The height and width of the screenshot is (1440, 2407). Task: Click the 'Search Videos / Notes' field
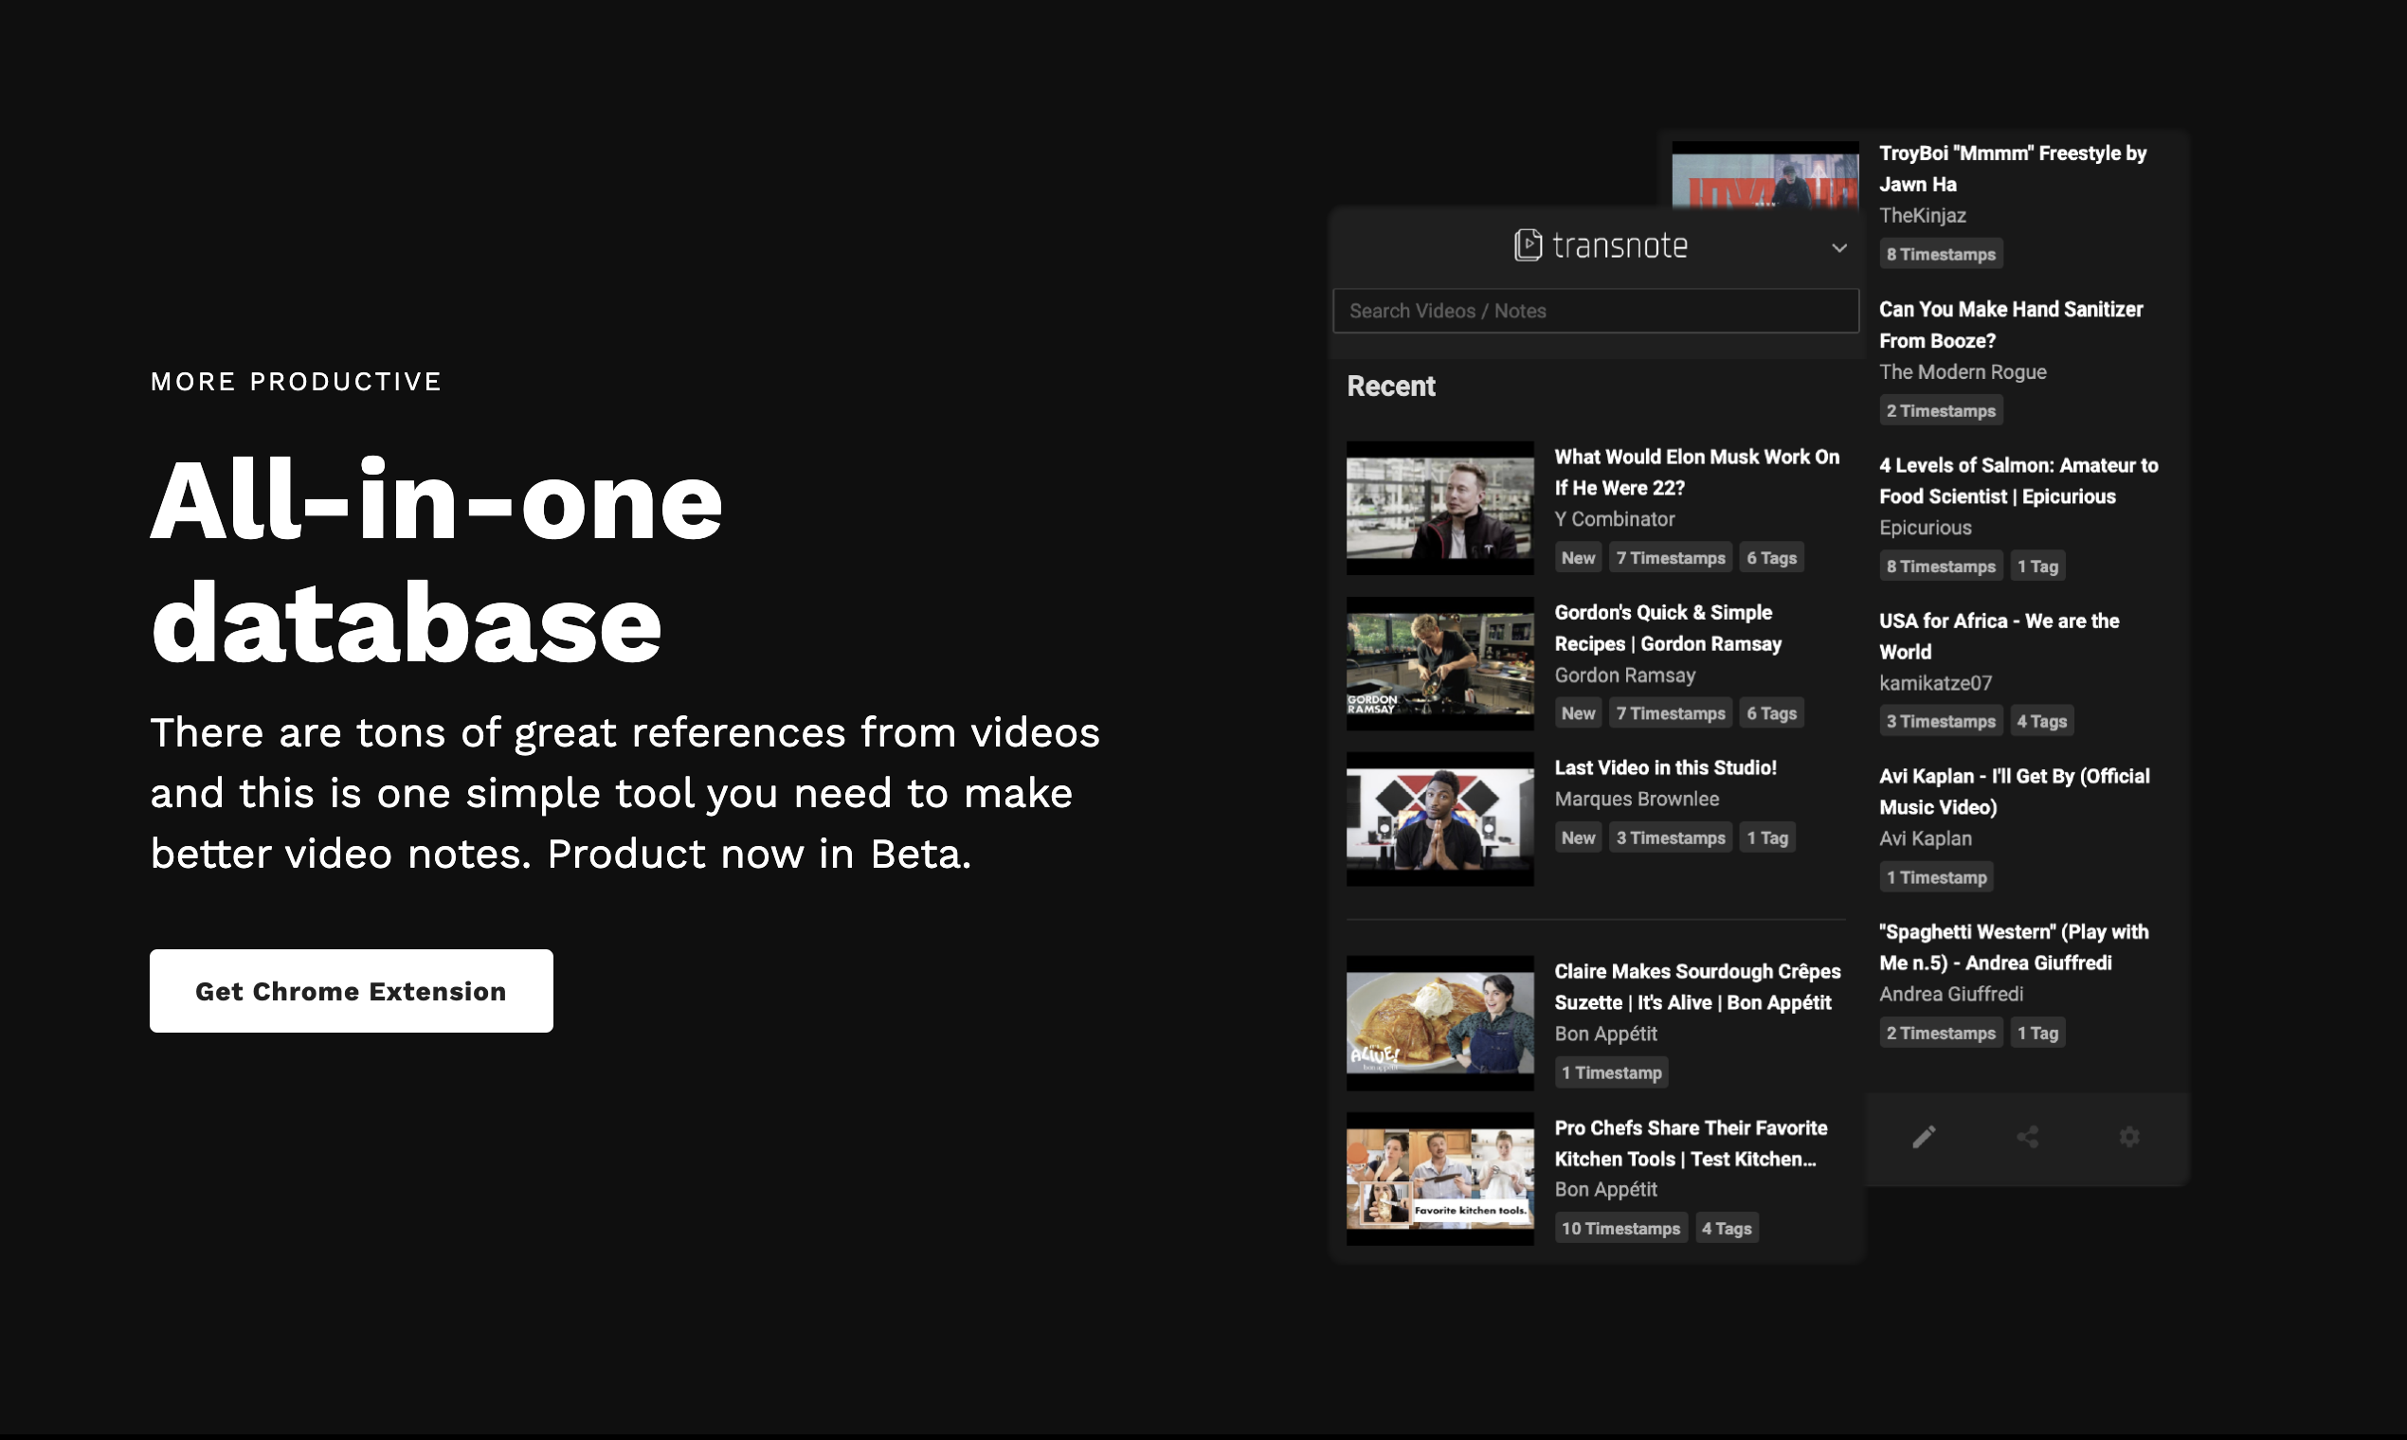(x=1595, y=311)
